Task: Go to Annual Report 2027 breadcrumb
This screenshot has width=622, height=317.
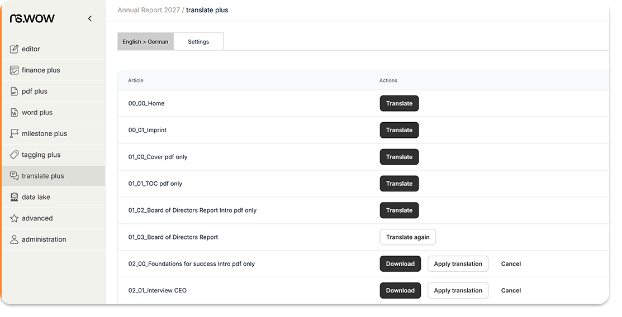Action: 148,10
